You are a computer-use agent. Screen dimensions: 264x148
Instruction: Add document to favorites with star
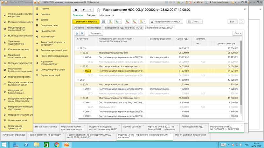pos(99,10)
